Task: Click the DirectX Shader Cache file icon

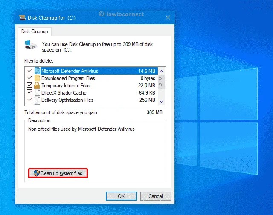Action: (x=37, y=93)
